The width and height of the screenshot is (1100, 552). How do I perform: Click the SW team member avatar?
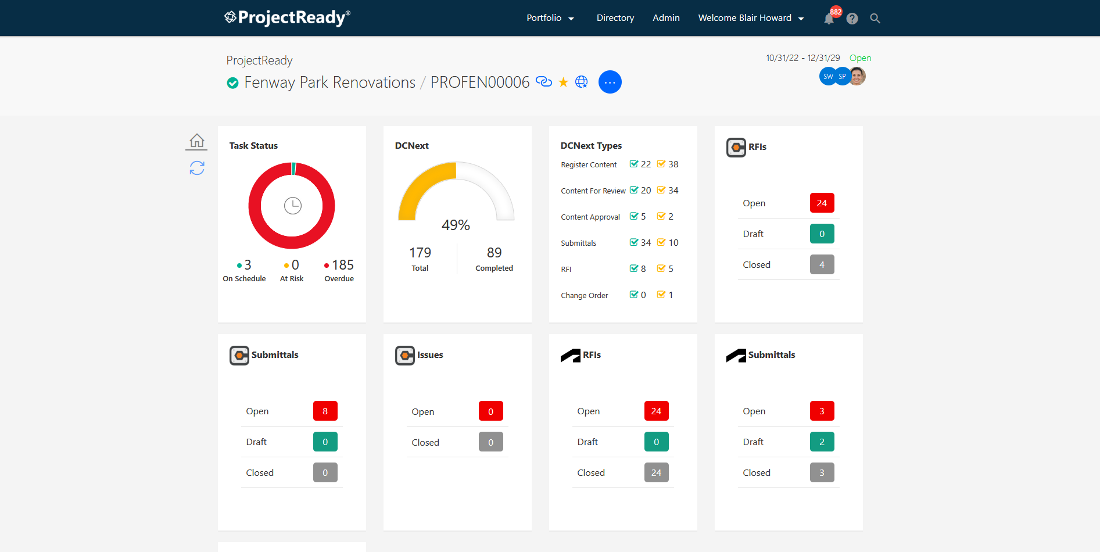(x=828, y=76)
